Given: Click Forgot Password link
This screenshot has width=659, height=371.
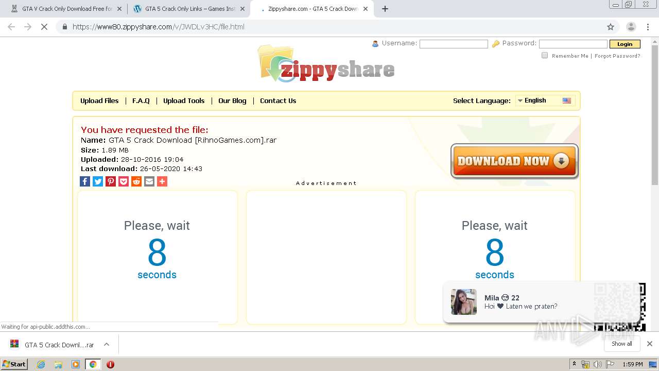Looking at the screenshot, I should (x=617, y=56).
